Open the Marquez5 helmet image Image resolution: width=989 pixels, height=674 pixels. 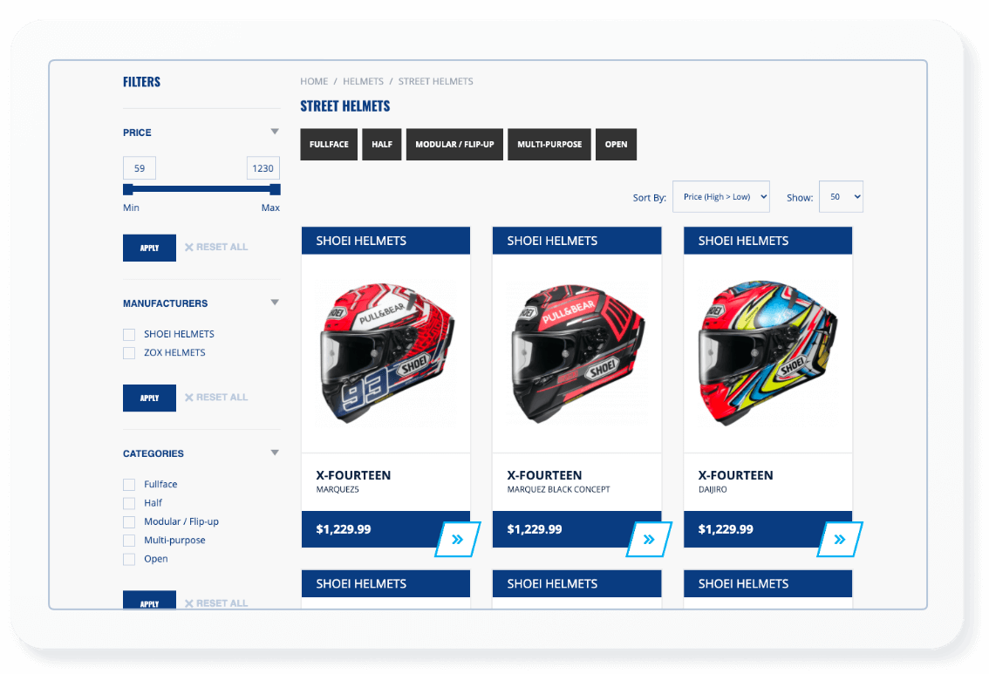[x=386, y=353]
